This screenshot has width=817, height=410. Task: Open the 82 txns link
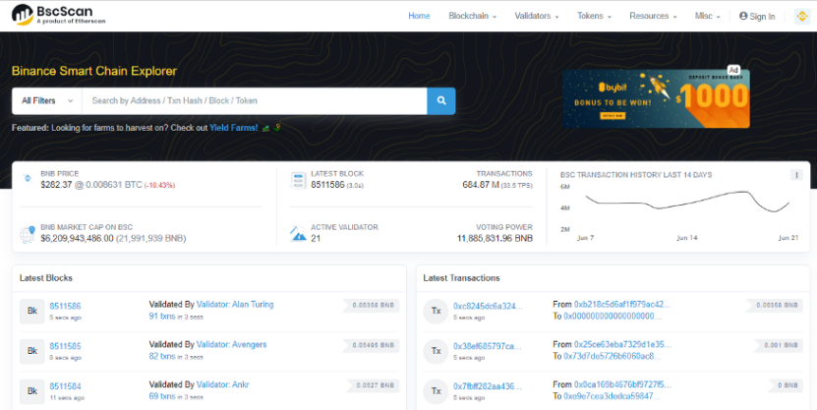(x=162, y=356)
